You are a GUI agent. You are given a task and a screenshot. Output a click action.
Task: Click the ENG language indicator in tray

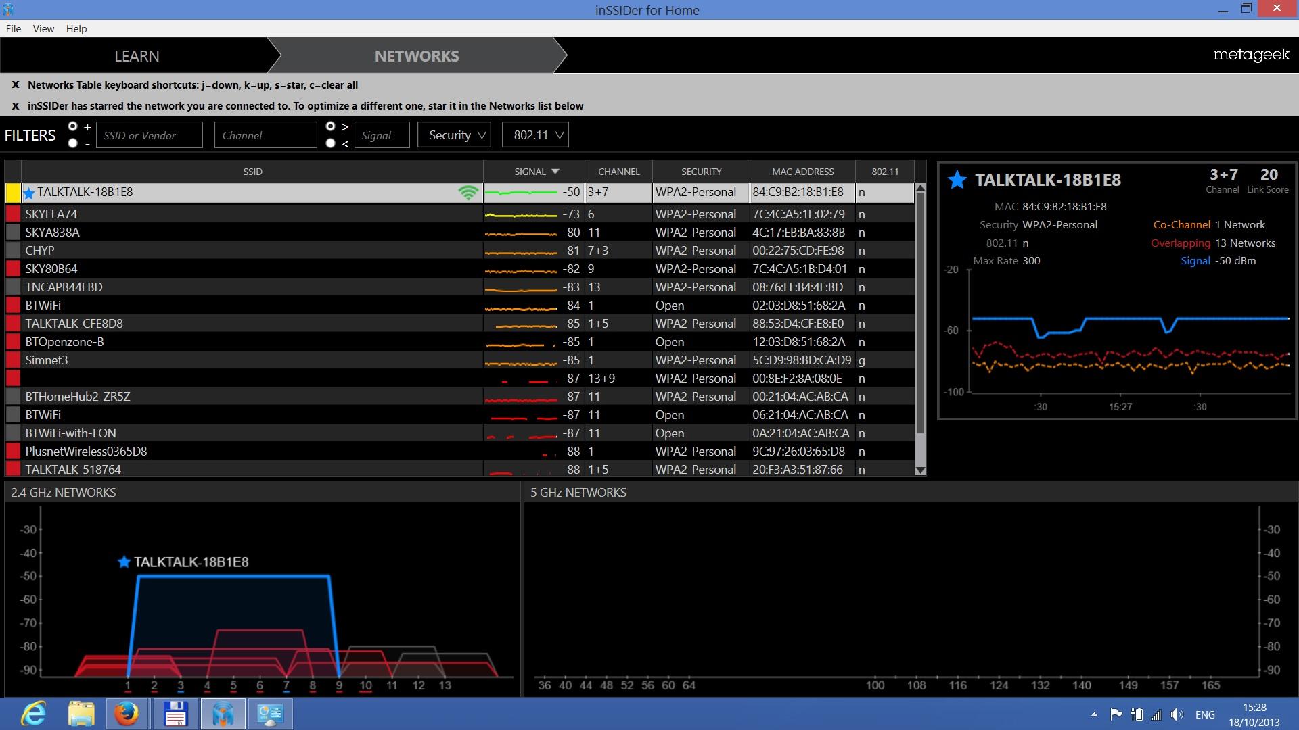coord(1205,714)
